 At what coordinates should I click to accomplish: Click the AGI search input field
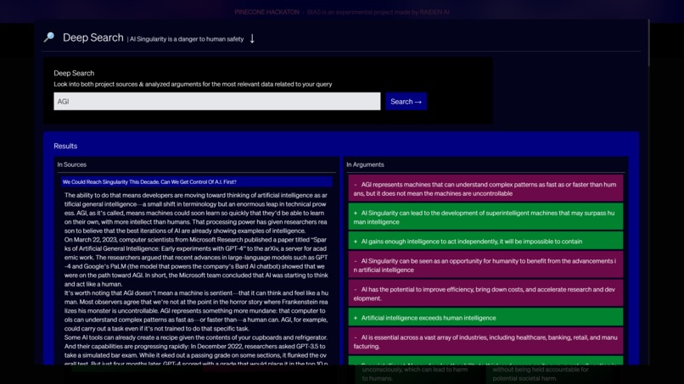click(216, 101)
